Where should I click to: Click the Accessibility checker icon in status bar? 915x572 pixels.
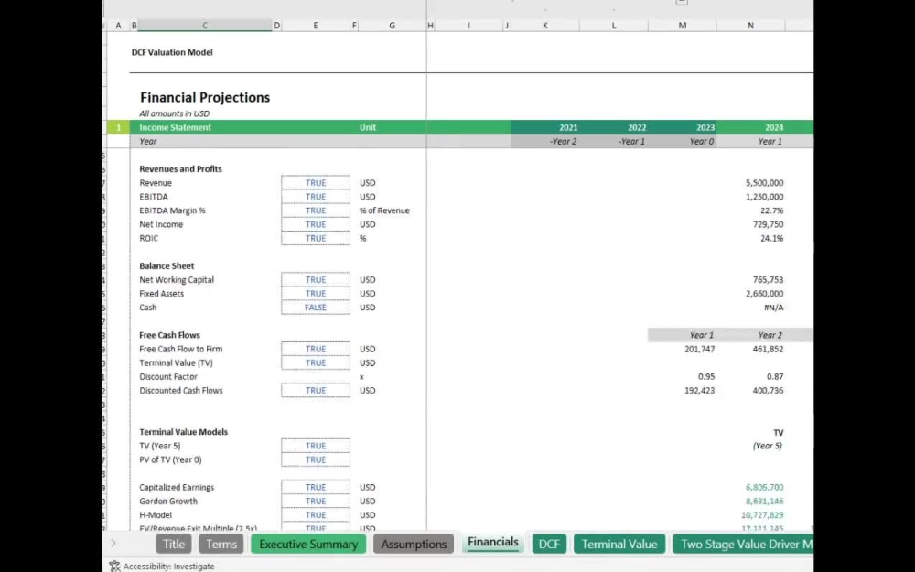tap(114, 567)
